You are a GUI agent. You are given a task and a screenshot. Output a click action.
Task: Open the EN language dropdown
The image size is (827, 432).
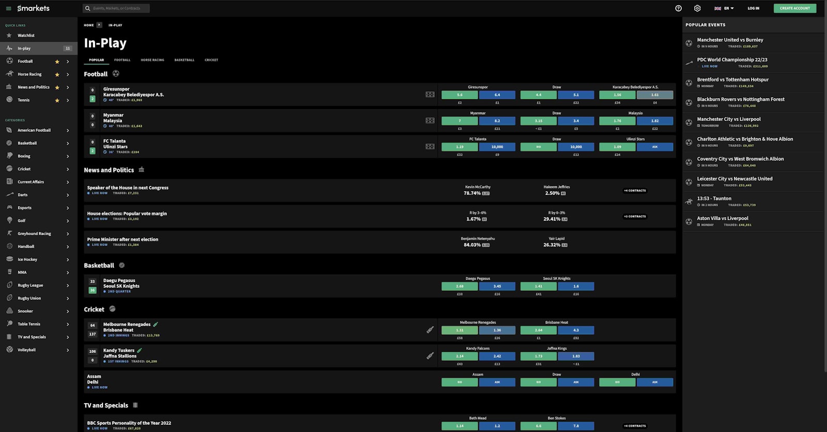(724, 8)
